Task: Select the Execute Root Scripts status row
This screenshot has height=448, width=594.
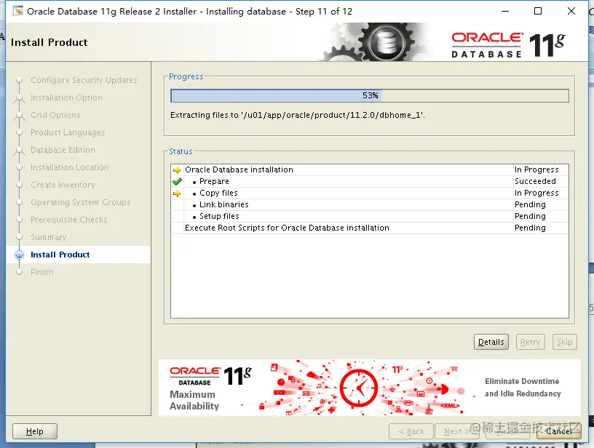Action: click(x=370, y=228)
